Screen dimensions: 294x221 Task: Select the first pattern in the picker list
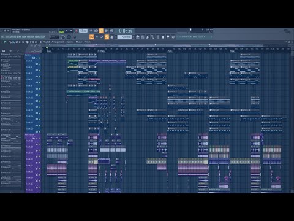pyautogui.click(x=11, y=56)
